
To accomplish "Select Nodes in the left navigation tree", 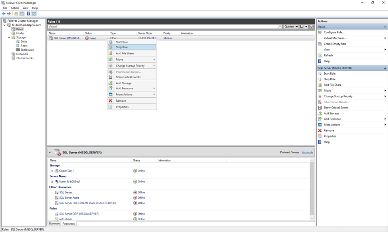I will click(20, 33).
